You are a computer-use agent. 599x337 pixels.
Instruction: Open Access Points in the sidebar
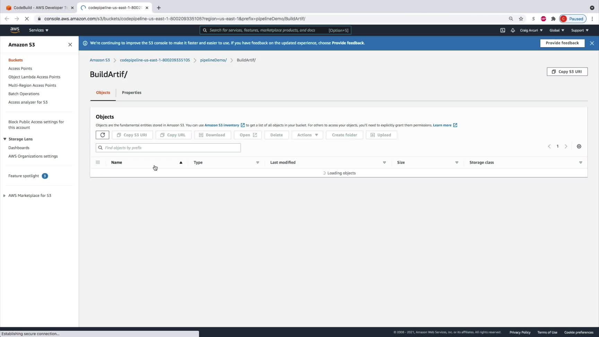pos(20,68)
